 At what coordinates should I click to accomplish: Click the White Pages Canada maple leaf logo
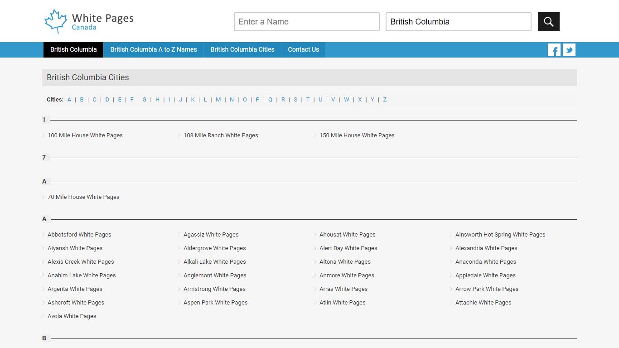[89, 21]
